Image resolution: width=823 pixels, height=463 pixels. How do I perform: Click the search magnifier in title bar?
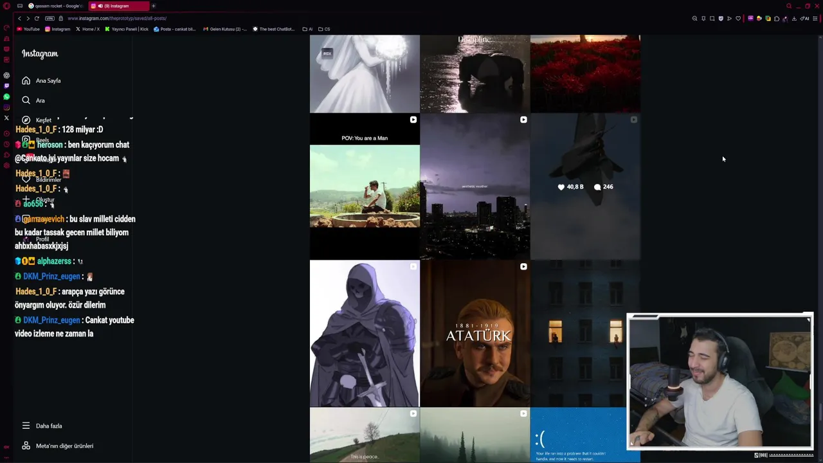coord(789,6)
